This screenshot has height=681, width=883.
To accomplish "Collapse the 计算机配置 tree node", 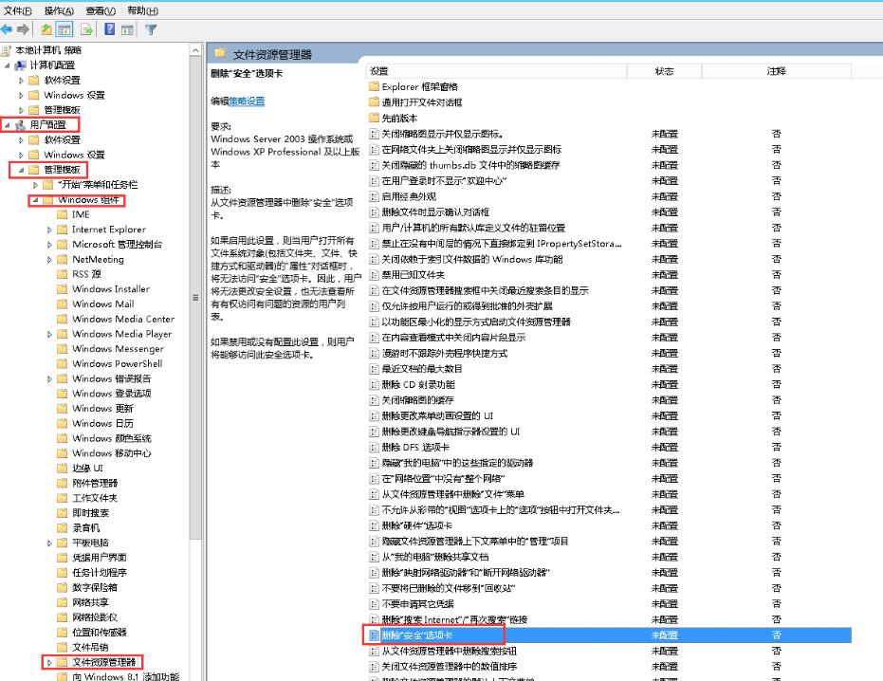I will (8, 65).
